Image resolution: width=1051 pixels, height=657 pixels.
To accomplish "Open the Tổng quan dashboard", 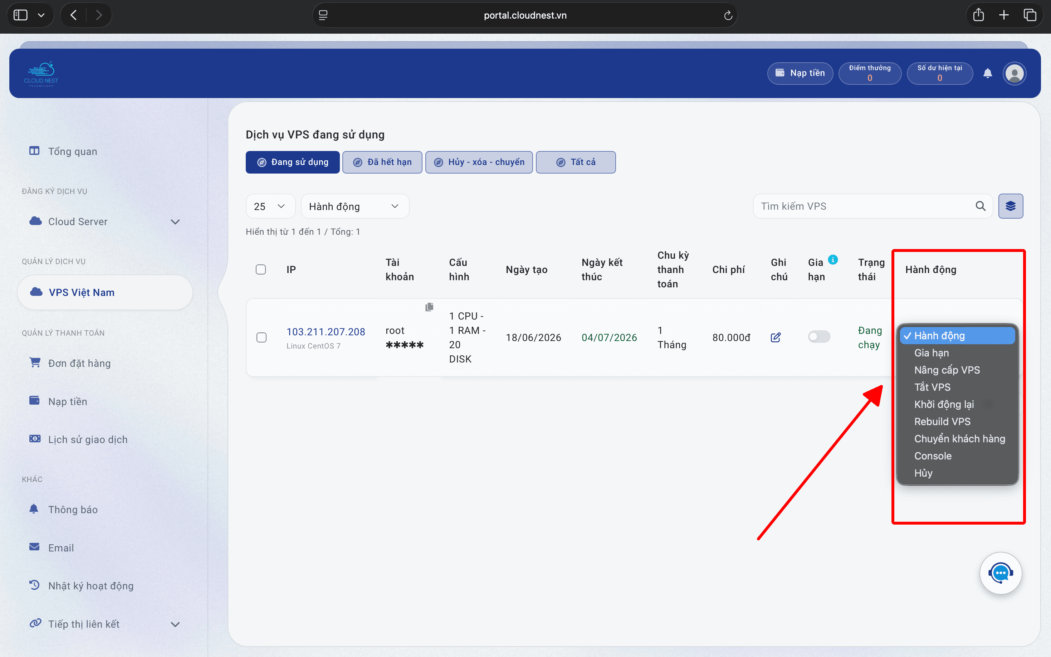I will (x=63, y=151).
